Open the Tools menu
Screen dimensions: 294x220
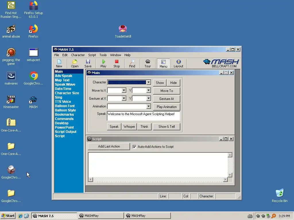click(103, 55)
